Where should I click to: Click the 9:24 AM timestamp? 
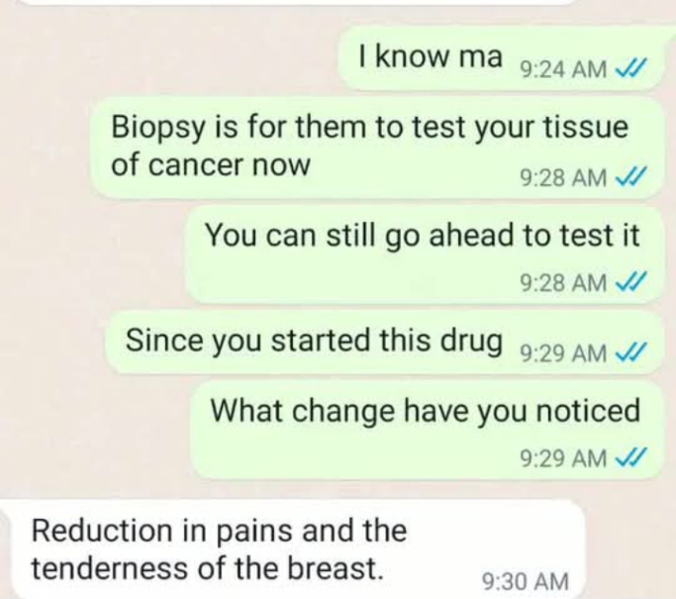pos(563,69)
